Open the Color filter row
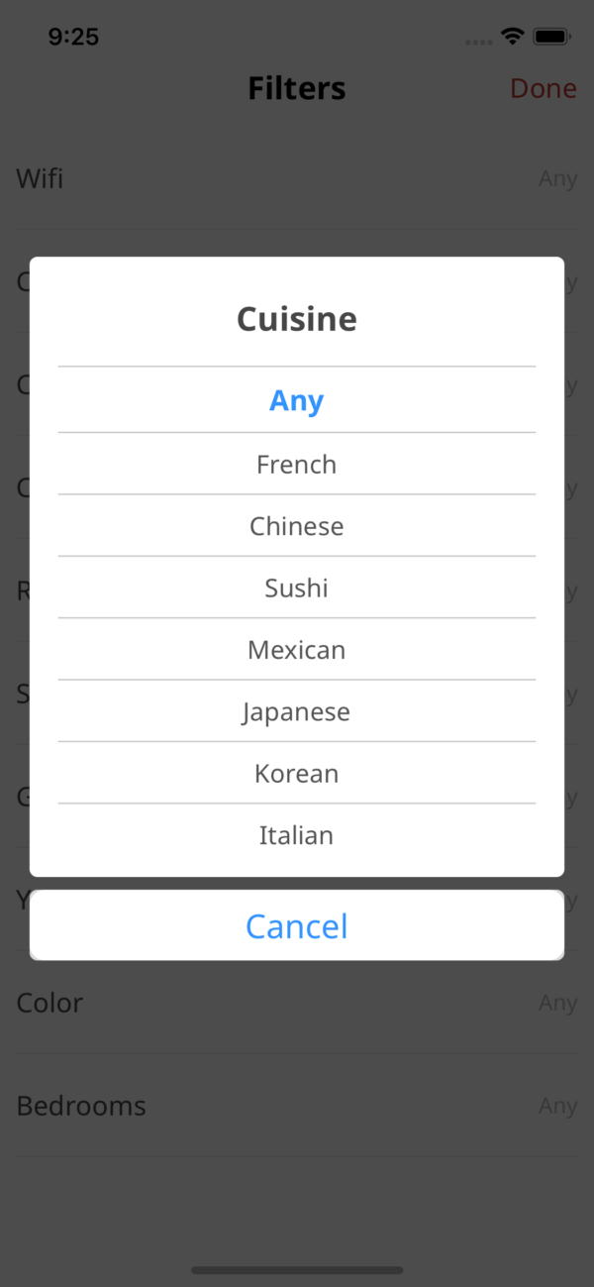 49,1003
